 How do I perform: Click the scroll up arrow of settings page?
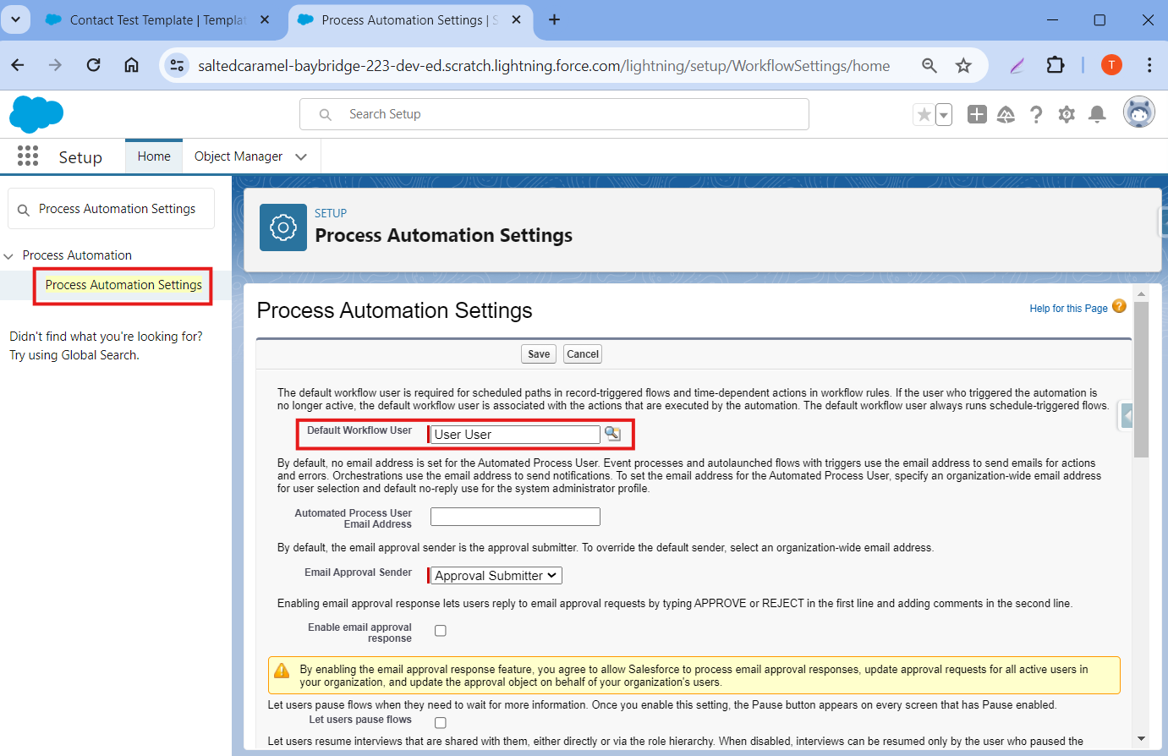tap(1141, 293)
